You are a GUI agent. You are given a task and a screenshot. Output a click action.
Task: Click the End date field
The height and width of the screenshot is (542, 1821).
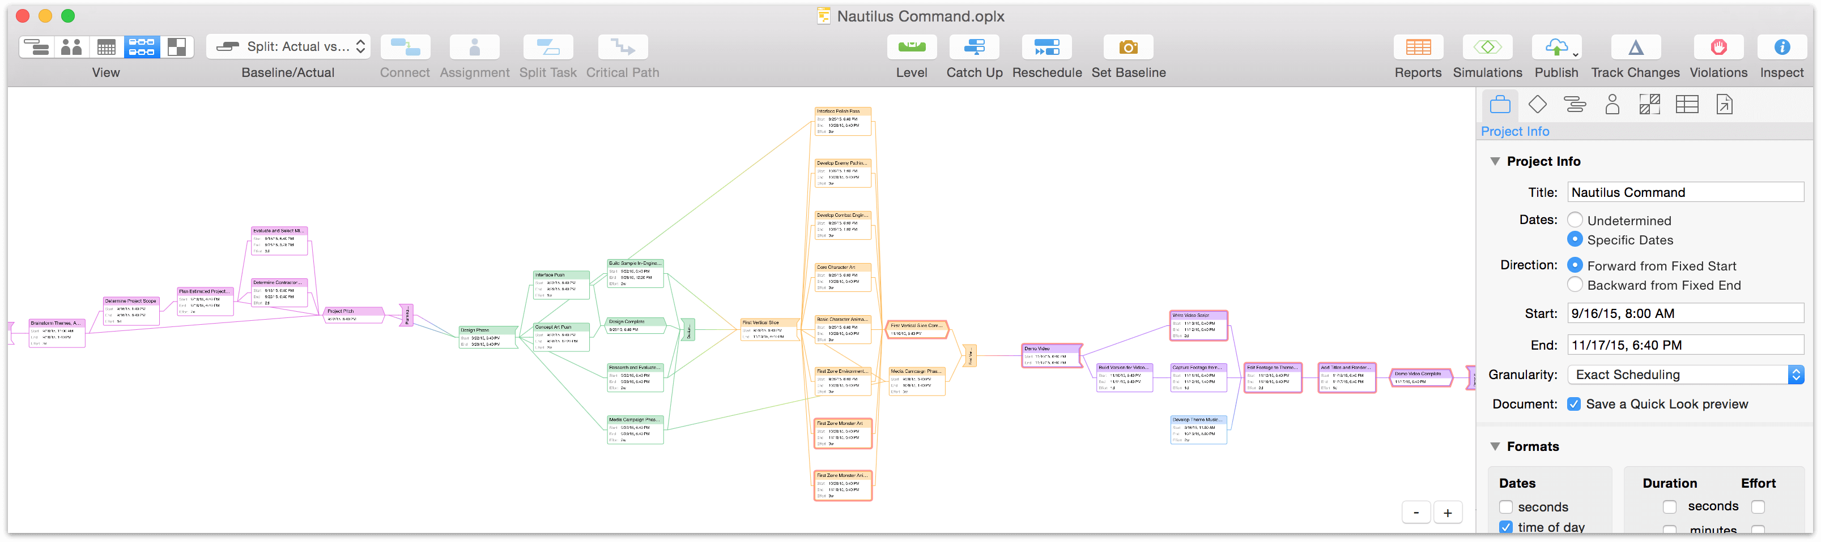click(1685, 345)
